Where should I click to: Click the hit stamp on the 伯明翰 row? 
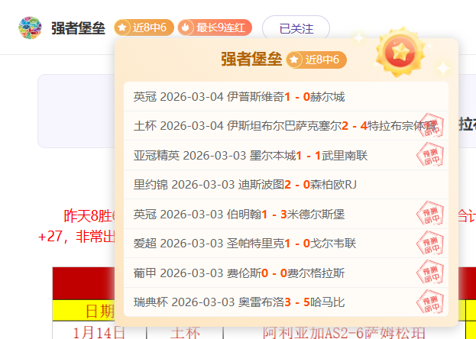pyautogui.click(x=431, y=215)
